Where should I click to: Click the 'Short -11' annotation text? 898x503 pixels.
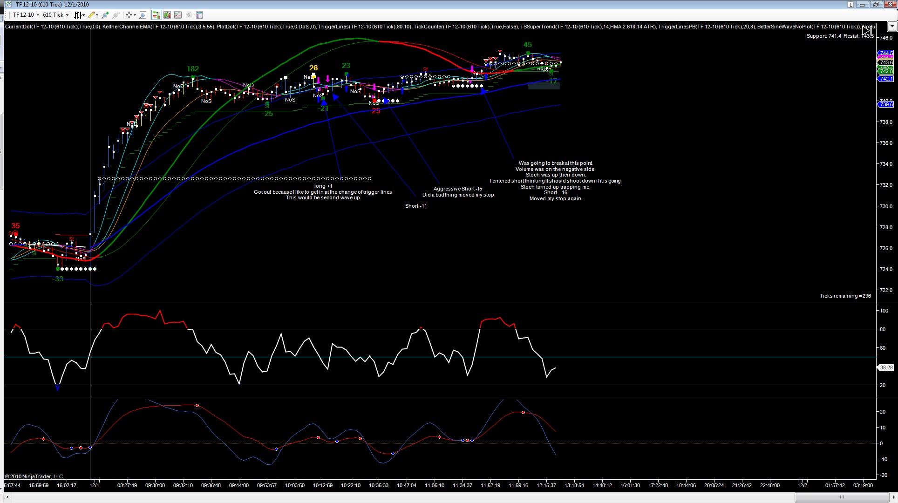[416, 206]
